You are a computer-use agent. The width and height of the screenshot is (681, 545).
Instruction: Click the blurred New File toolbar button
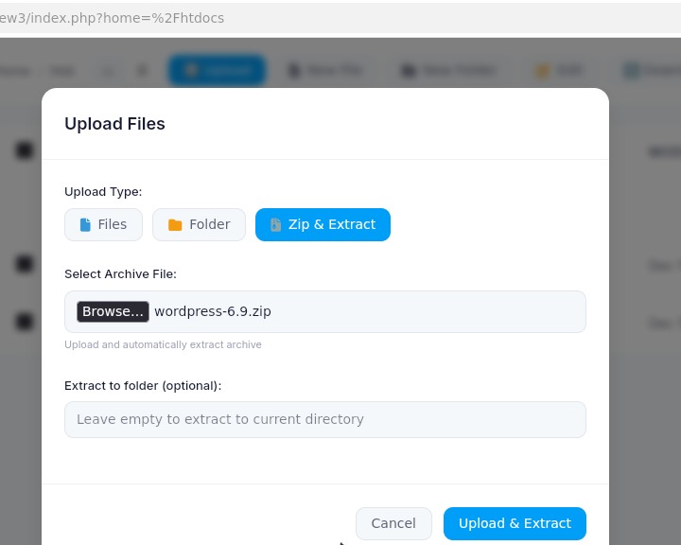click(324, 70)
